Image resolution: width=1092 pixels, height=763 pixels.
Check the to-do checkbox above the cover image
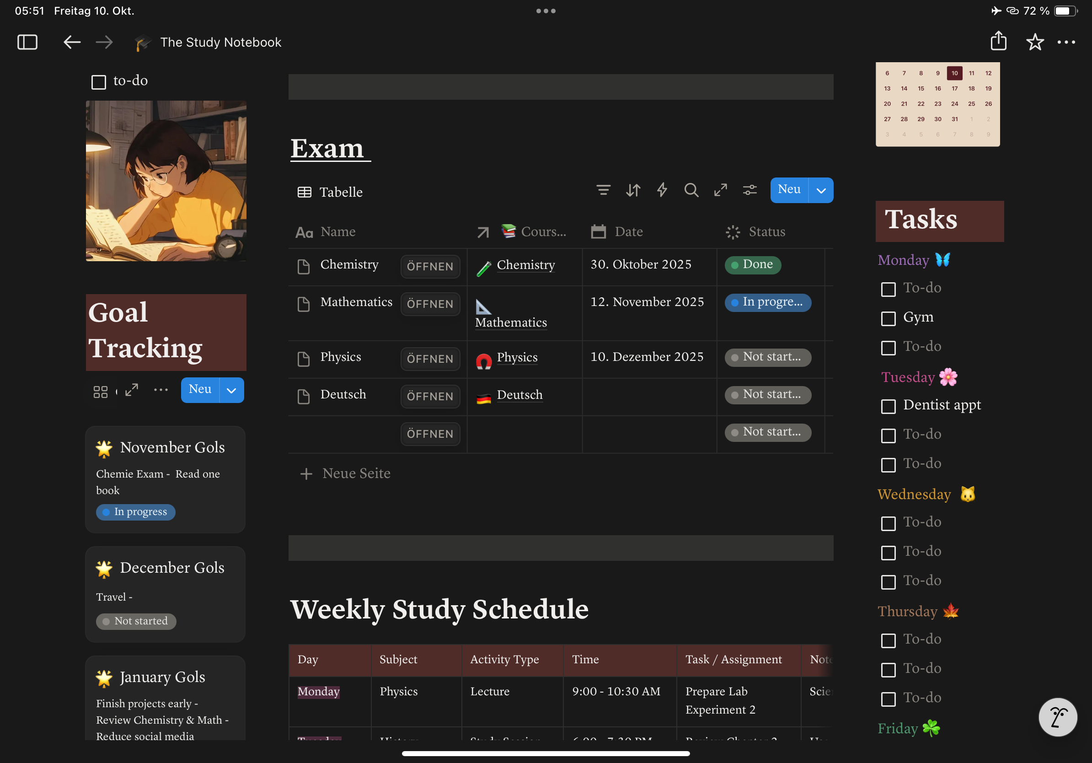(98, 81)
